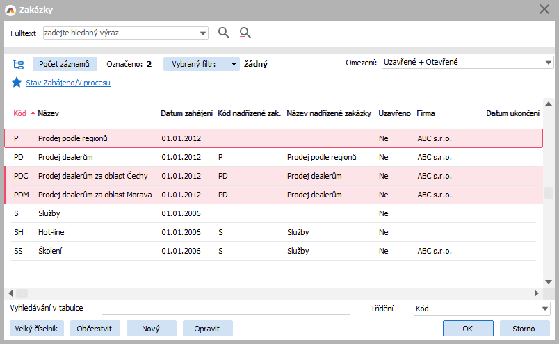Select Prodej dealerům za oblast Morava row
Image resolution: width=559 pixels, height=344 pixels.
(x=273, y=195)
